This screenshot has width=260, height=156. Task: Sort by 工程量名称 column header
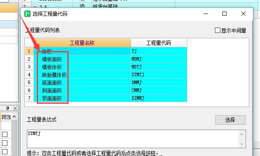(82, 43)
